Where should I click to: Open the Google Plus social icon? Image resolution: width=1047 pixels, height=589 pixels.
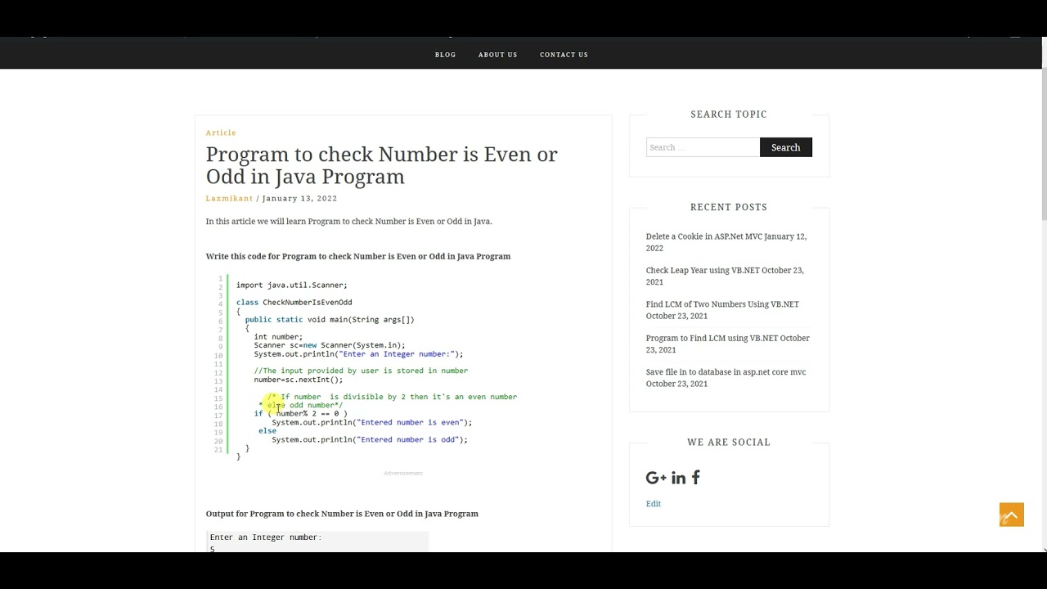tap(656, 478)
